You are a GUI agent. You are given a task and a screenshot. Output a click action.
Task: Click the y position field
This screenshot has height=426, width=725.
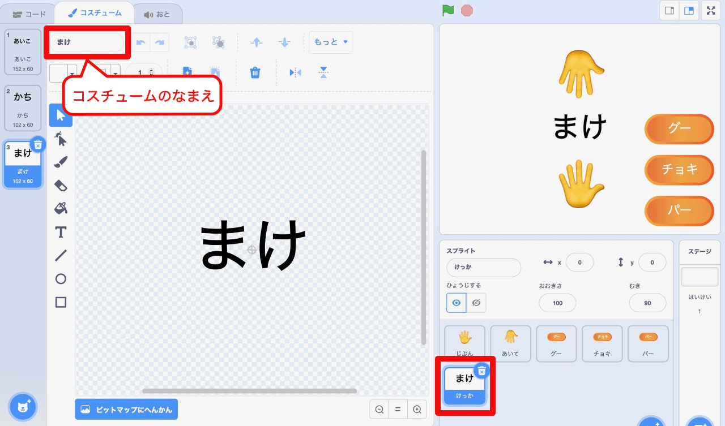click(652, 263)
